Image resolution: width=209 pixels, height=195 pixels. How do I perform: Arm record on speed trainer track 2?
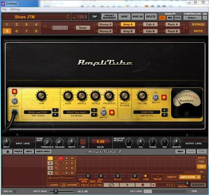(x=61, y=163)
